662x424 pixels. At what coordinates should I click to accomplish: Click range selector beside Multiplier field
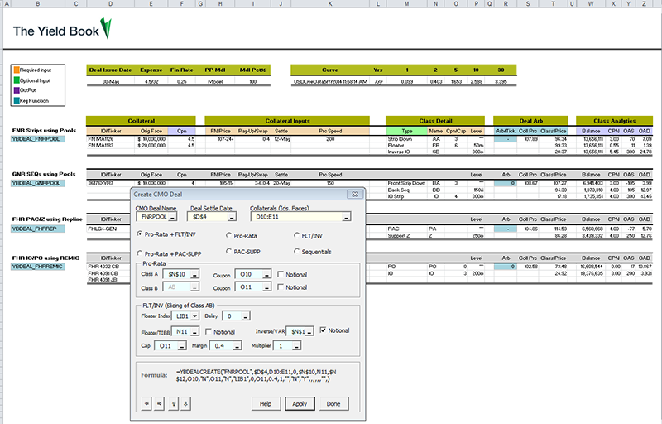[x=296, y=346]
